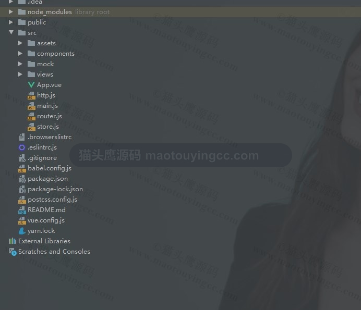Click the assets folder icon
Image resolution: width=361 pixels, height=310 pixels.
click(x=31, y=43)
